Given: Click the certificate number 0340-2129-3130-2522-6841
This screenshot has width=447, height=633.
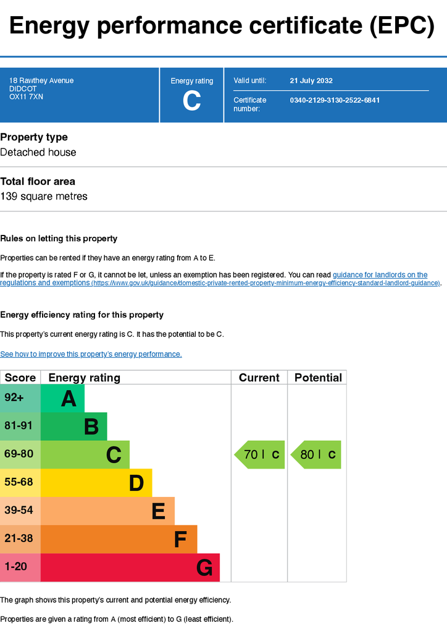Looking at the screenshot, I should click(x=335, y=100).
